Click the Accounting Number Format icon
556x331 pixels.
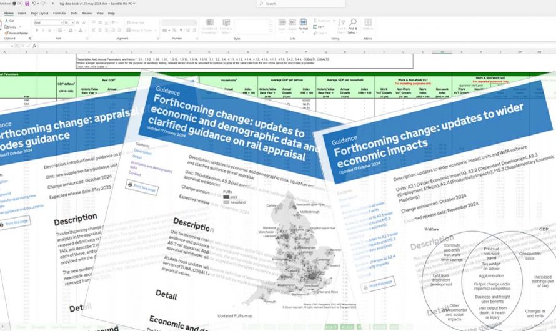(x=165, y=31)
